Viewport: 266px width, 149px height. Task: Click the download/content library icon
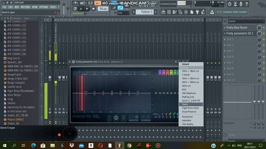pyautogui.click(x=212, y=12)
